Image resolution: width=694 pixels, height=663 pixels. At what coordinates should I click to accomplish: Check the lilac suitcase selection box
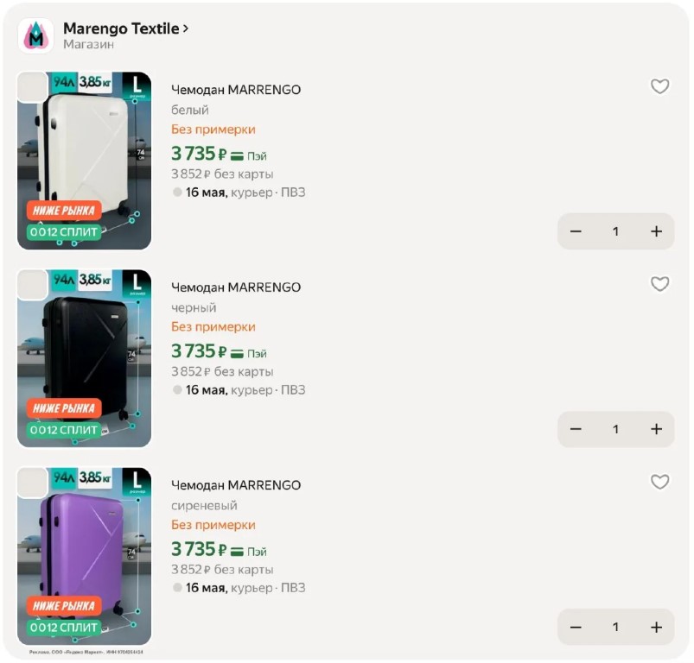[33, 483]
